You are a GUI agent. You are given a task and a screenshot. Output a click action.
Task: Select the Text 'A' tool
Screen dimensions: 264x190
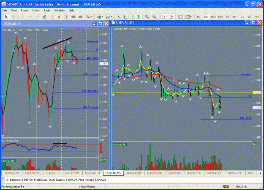pos(59,17)
